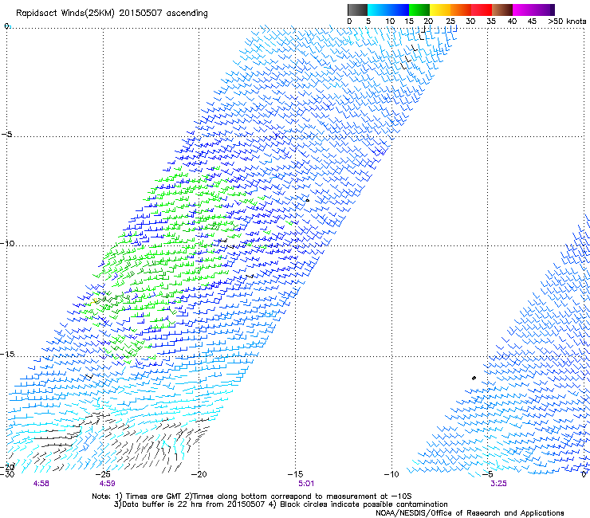Click the '-10' longitude label on bottom axis
Image resolution: width=590 pixels, height=518 pixels.
pos(391,474)
